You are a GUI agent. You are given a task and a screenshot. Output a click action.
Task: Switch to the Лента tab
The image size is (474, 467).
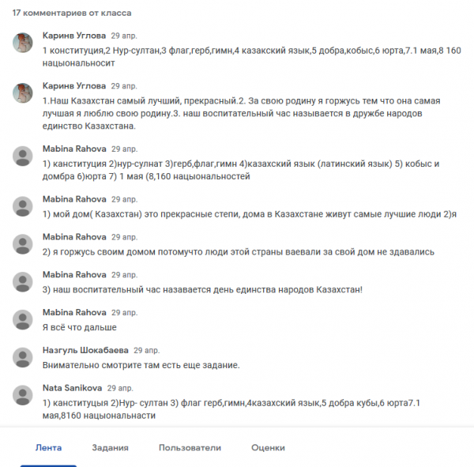(48, 447)
